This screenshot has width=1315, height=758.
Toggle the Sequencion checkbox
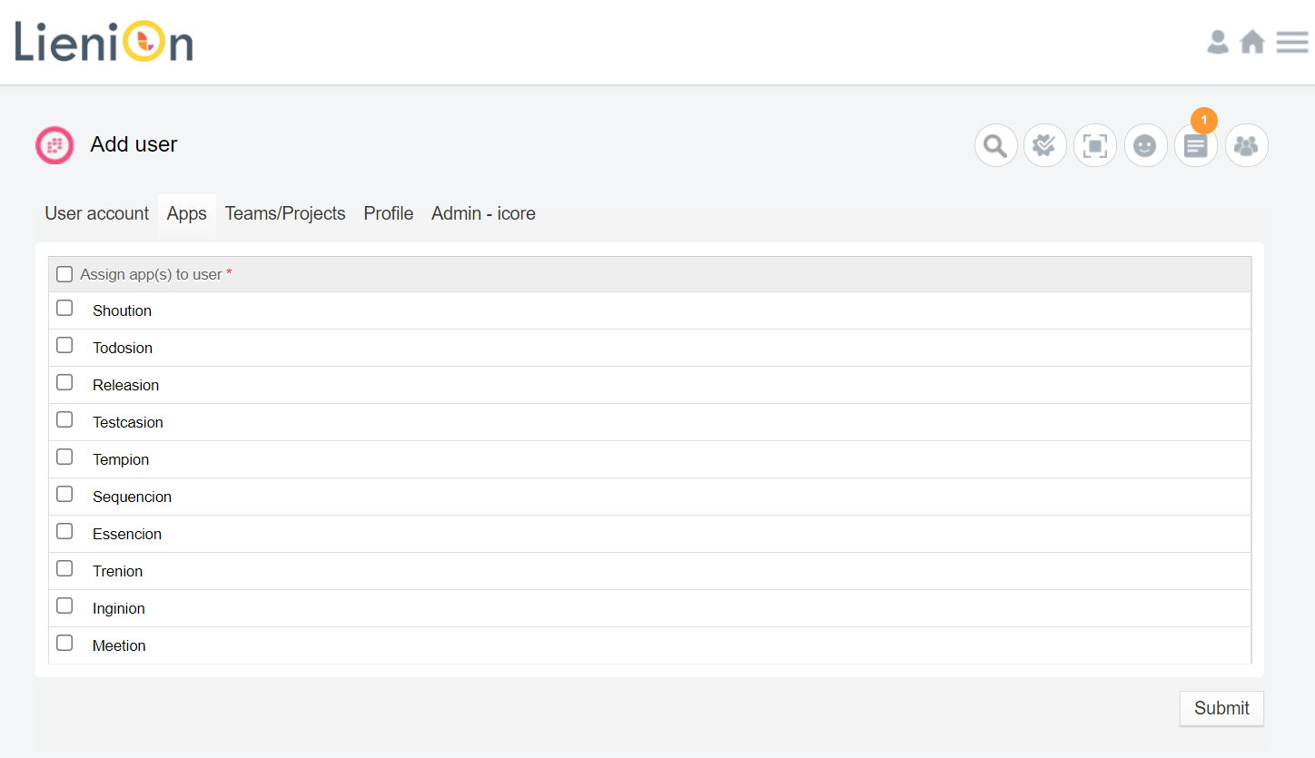64,495
